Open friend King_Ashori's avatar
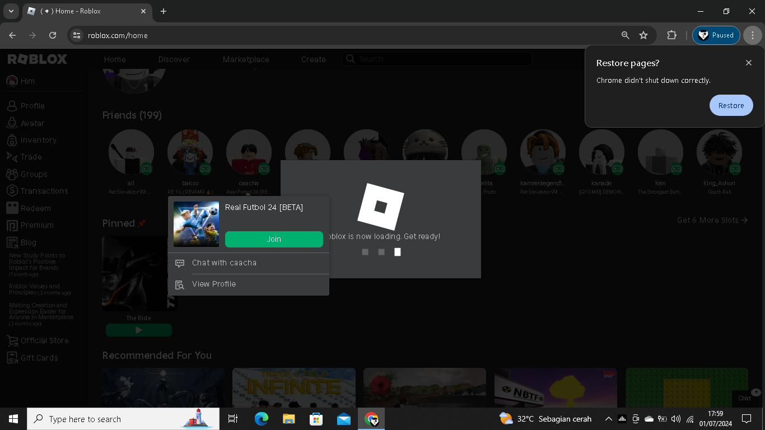Viewport: 765px width, 430px height. click(719, 152)
